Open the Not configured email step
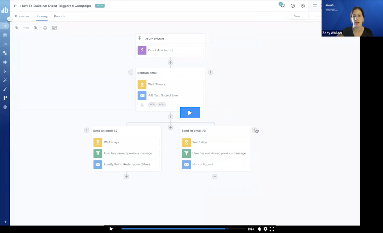 [215, 164]
